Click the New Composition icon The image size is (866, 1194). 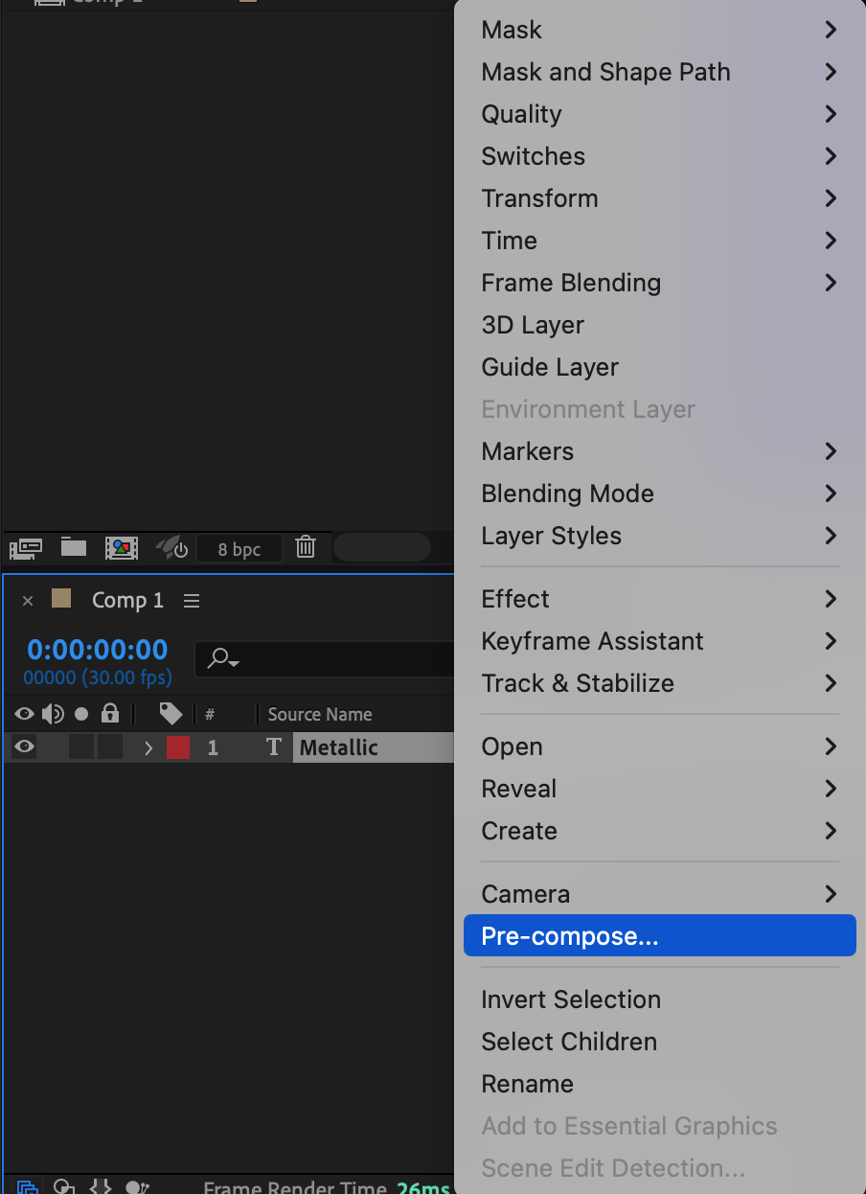pos(122,548)
